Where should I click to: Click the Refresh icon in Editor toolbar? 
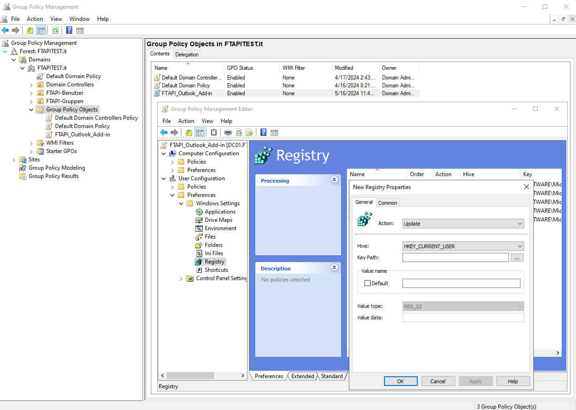coord(239,133)
